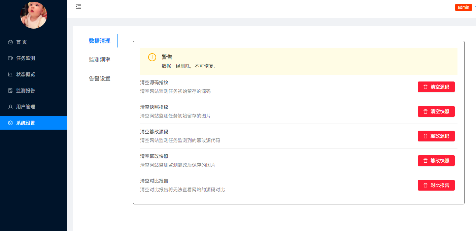The image size is (476, 231).
Task: Click the 篡改源码 clear button
Action: [436, 136]
